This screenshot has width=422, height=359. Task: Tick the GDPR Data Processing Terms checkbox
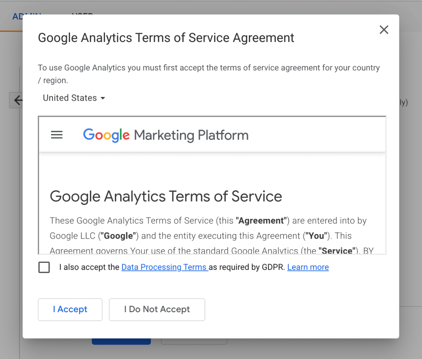point(44,267)
